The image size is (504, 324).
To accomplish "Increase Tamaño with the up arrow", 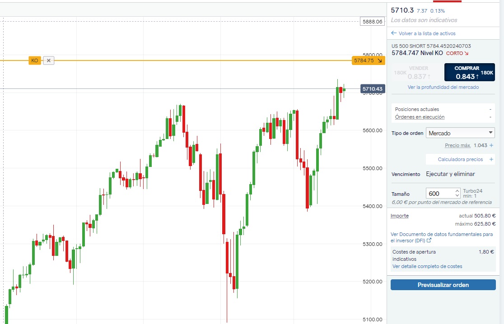I will (457, 191).
